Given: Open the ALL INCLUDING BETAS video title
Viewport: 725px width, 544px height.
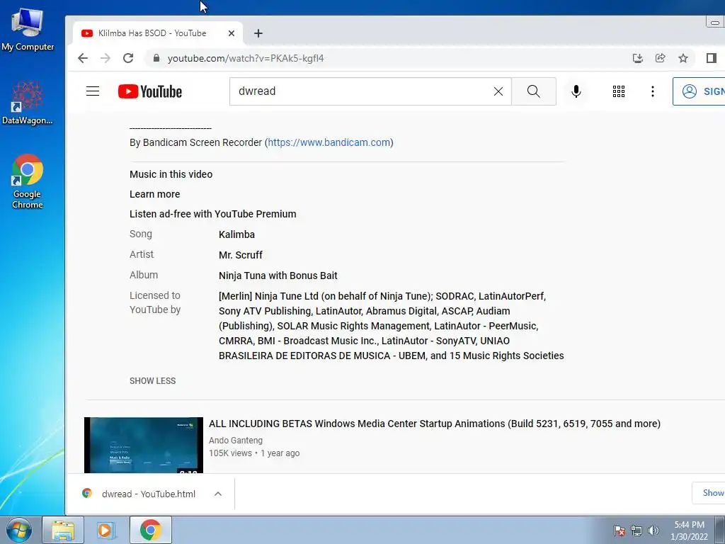Looking at the screenshot, I should [435, 424].
